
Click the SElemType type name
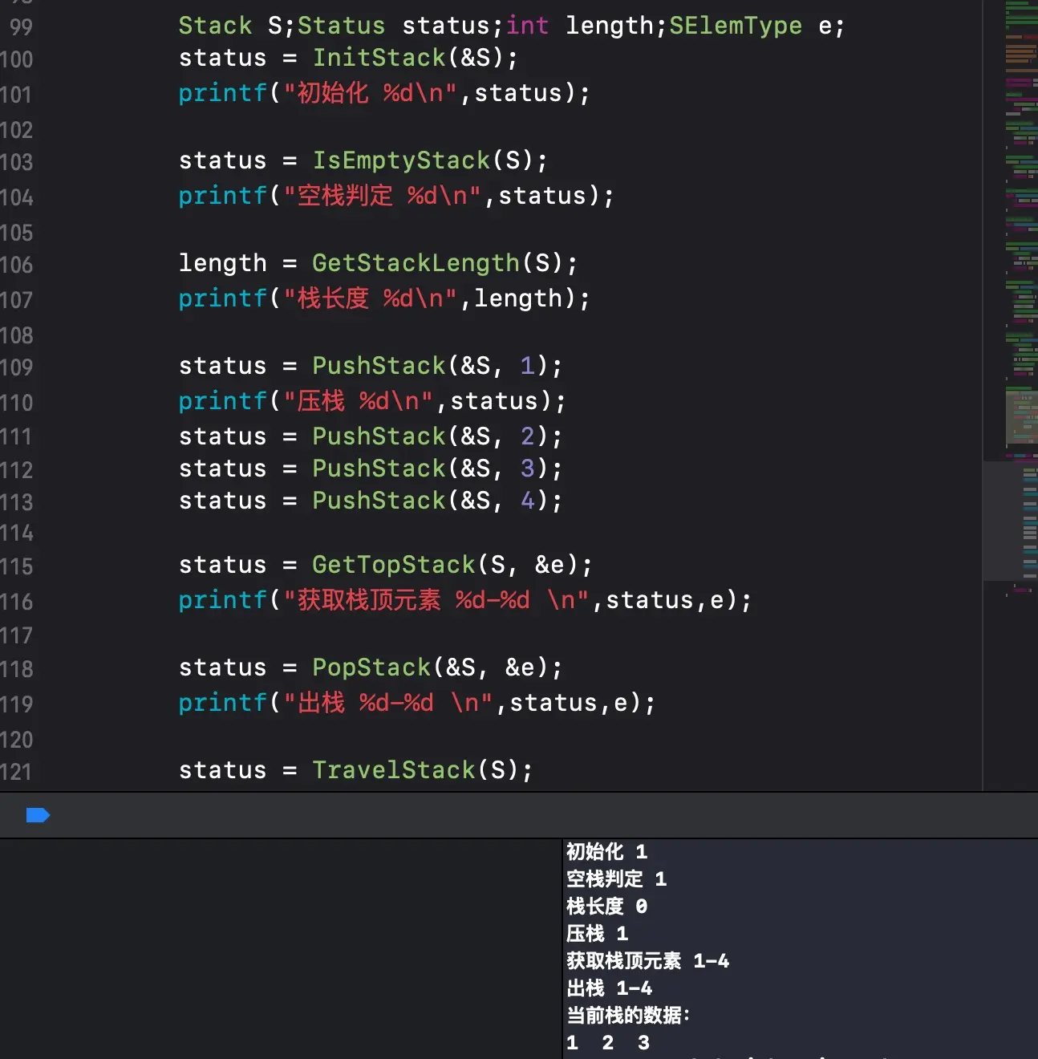coord(736,26)
